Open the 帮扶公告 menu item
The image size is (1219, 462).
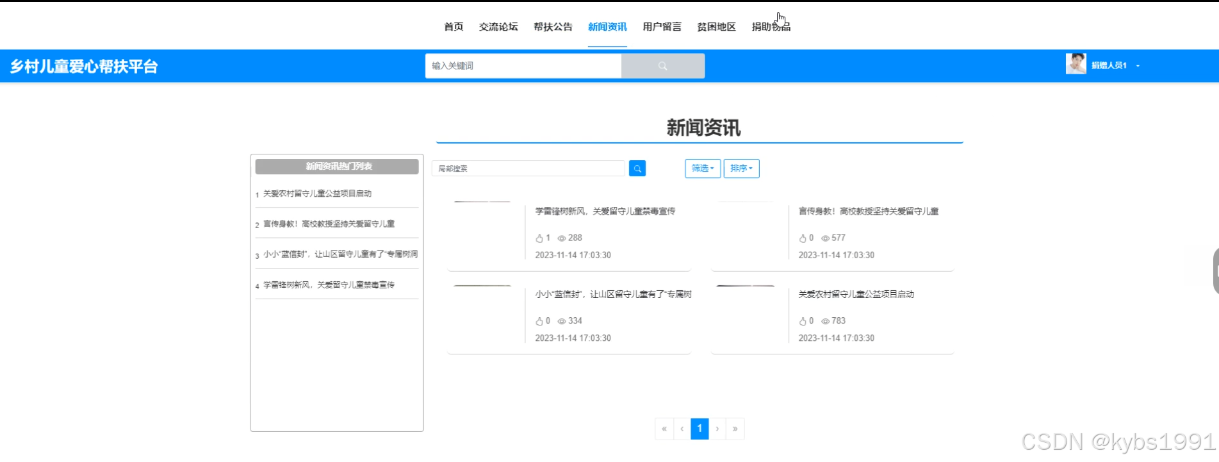click(553, 27)
